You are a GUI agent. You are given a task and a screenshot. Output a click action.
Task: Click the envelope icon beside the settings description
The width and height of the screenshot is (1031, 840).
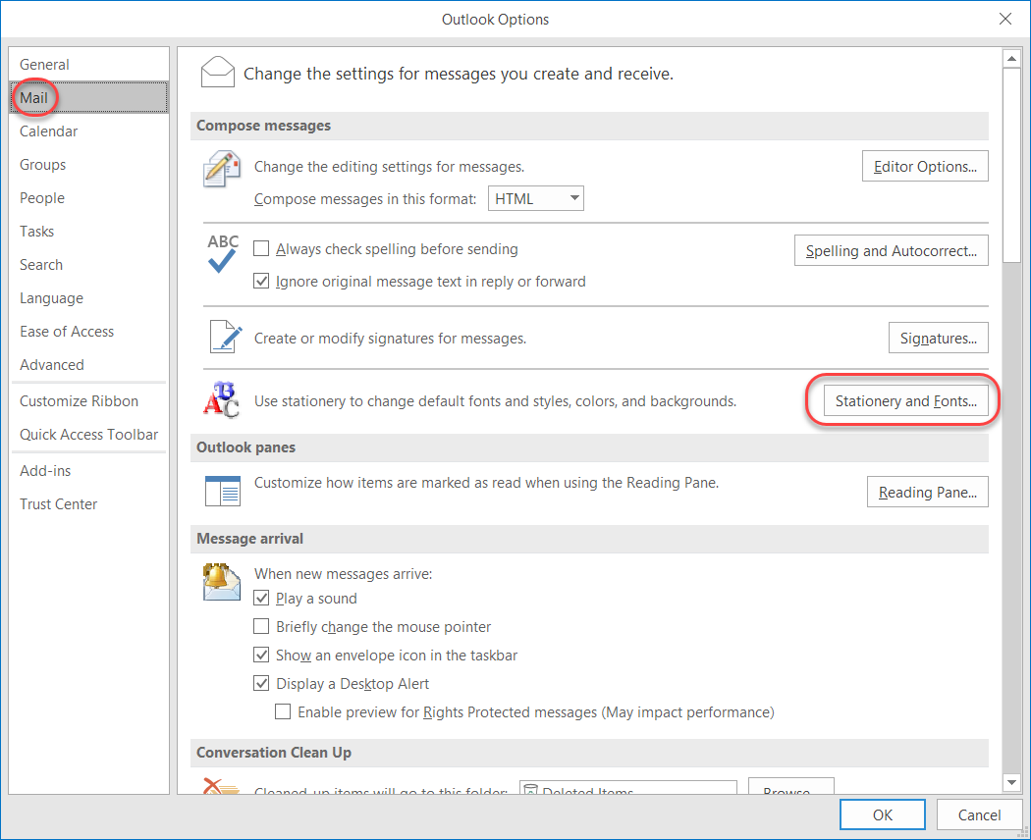(216, 71)
